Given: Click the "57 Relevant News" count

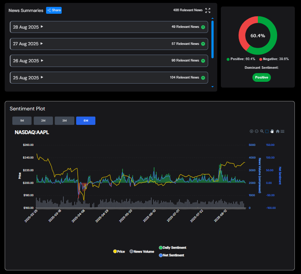Looking at the screenshot, I should tap(185, 44).
